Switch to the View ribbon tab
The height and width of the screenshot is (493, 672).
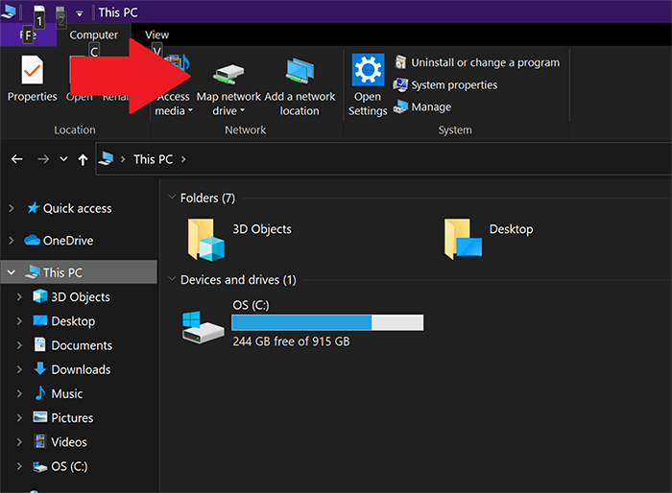pyautogui.click(x=156, y=35)
